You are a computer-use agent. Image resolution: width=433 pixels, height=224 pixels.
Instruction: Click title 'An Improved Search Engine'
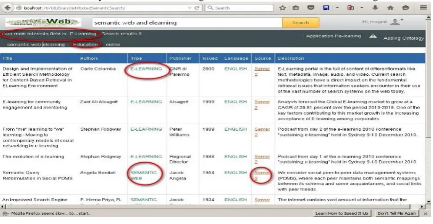35,200
